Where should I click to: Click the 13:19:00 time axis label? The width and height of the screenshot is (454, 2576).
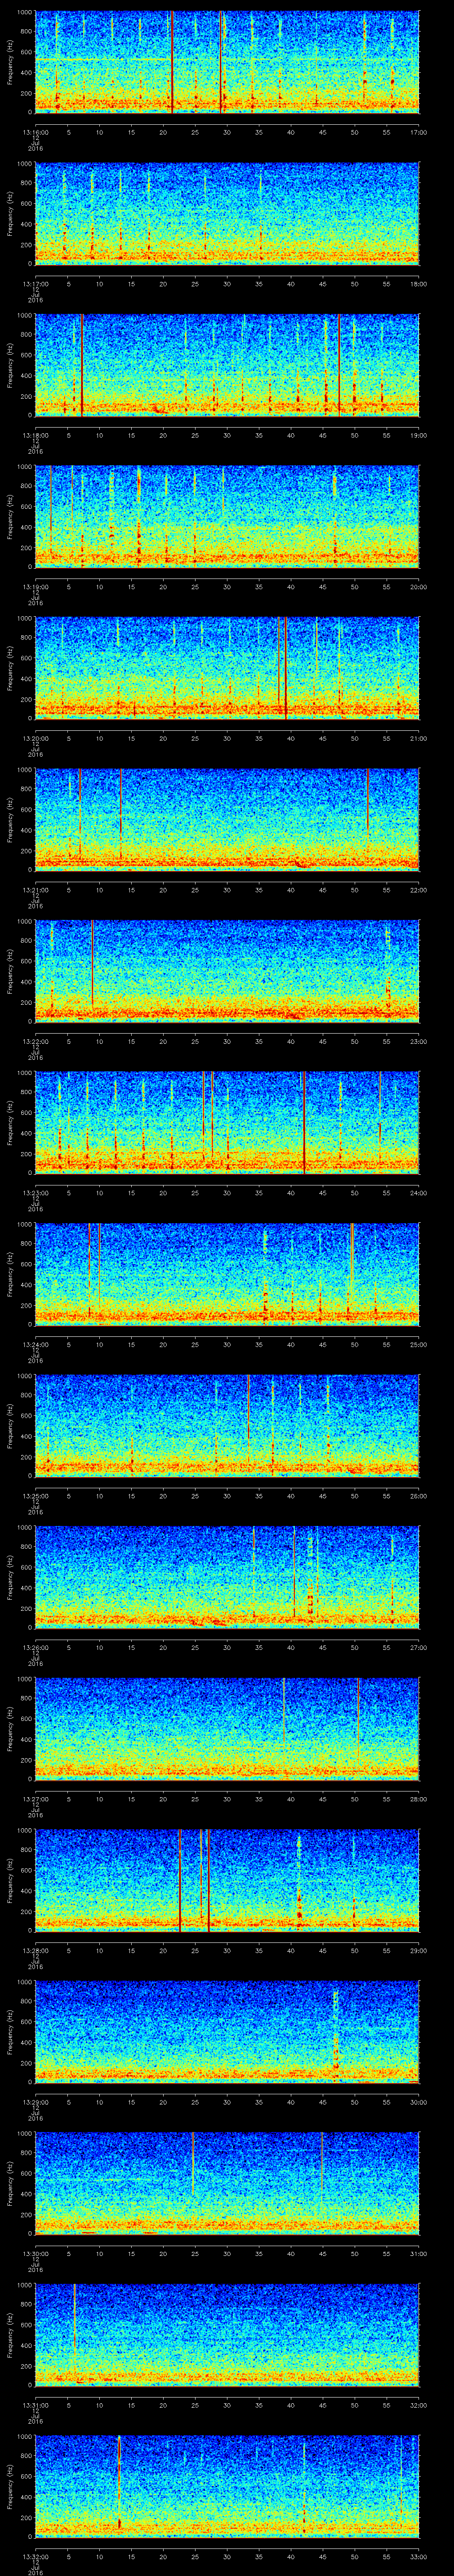[x=36, y=587]
